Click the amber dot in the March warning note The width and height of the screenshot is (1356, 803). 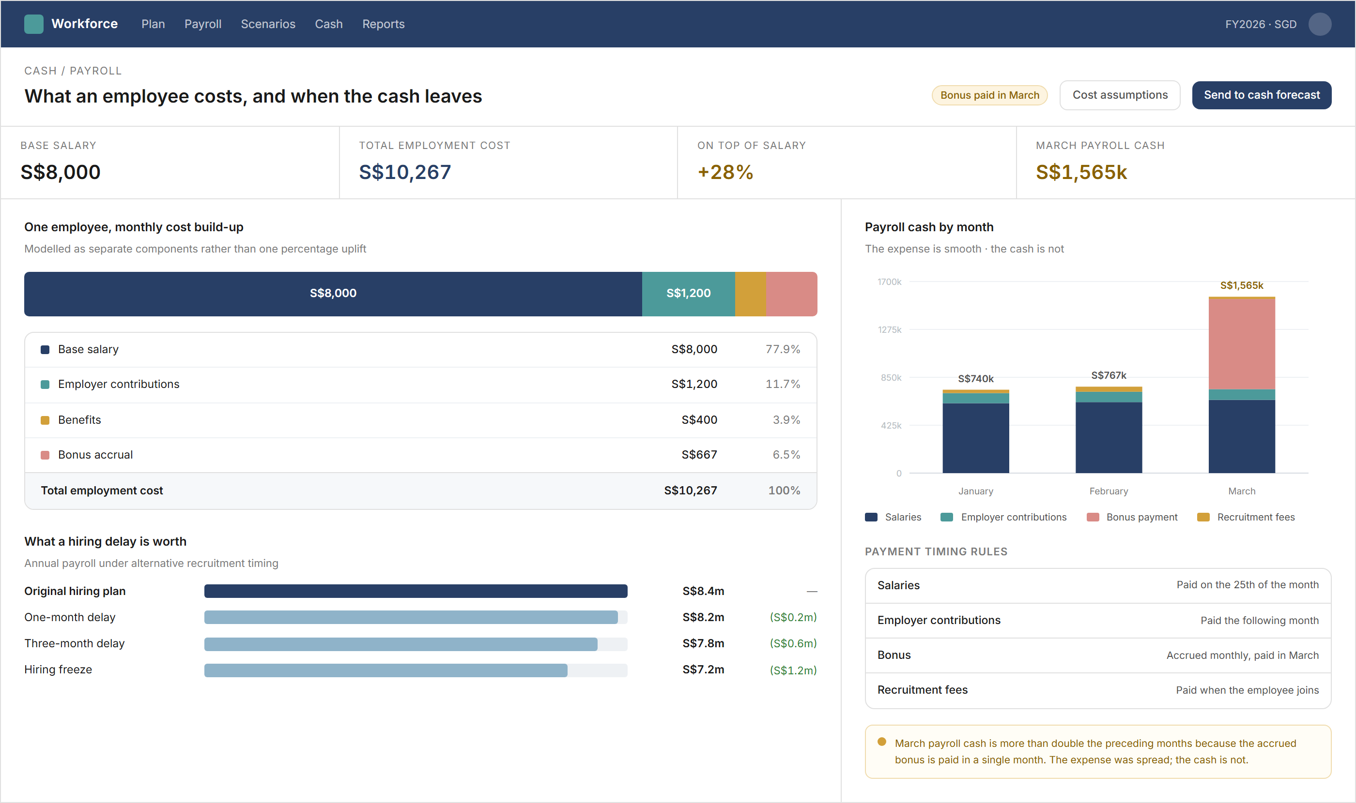(881, 742)
